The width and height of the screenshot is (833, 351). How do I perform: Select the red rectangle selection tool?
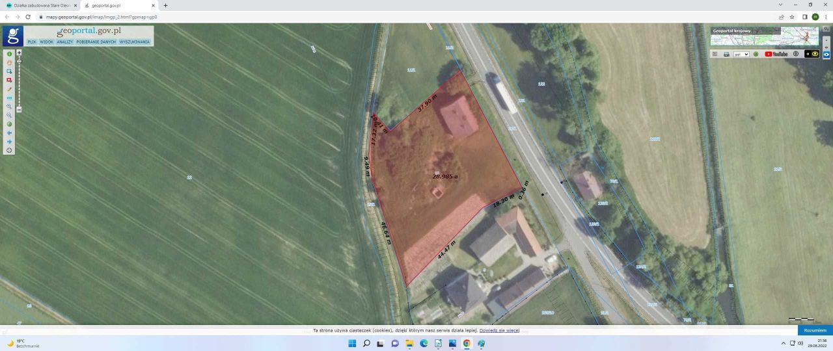(9, 80)
